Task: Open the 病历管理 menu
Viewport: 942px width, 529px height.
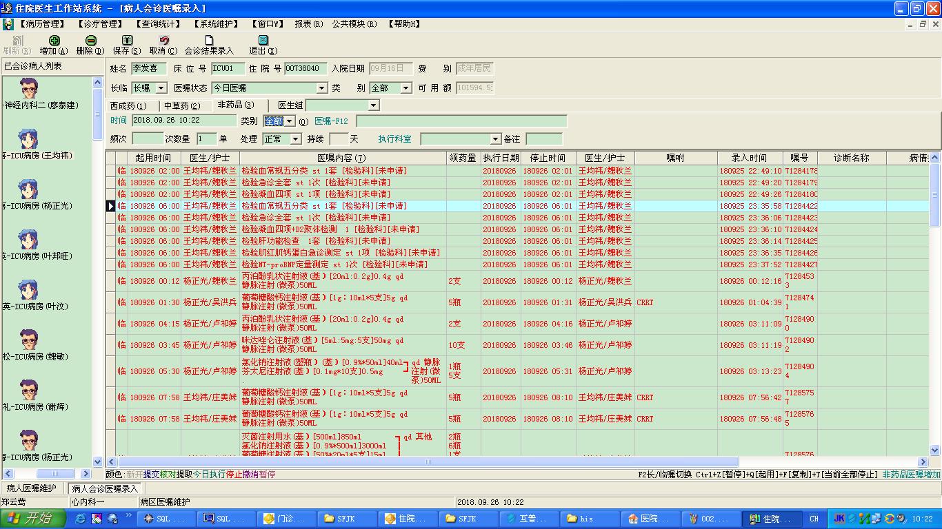Action: point(41,24)
